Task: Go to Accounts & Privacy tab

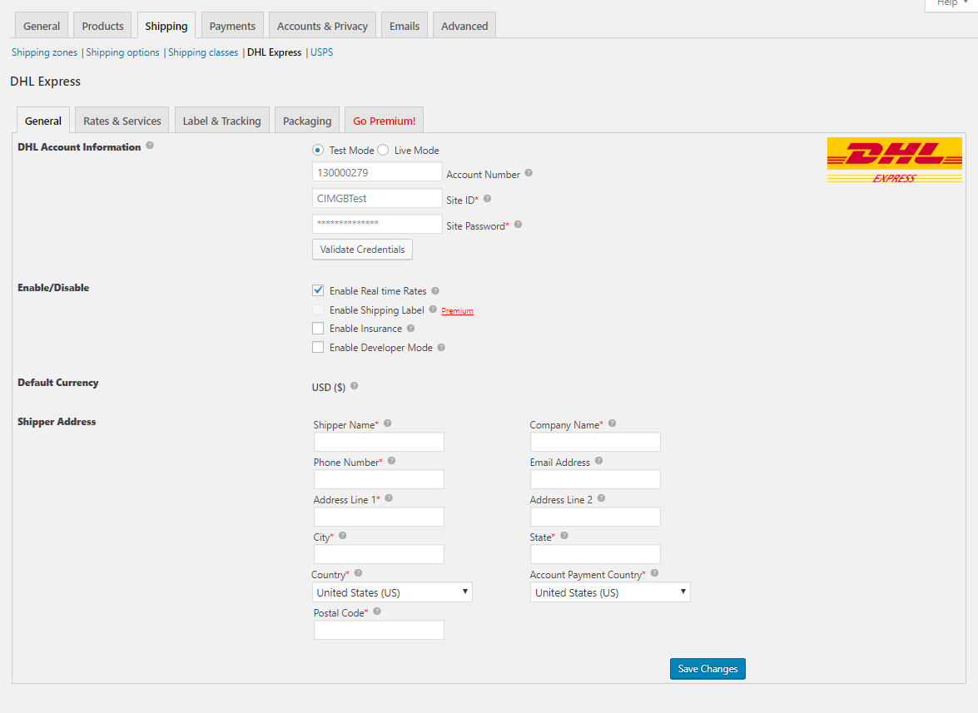Action: 322,26
